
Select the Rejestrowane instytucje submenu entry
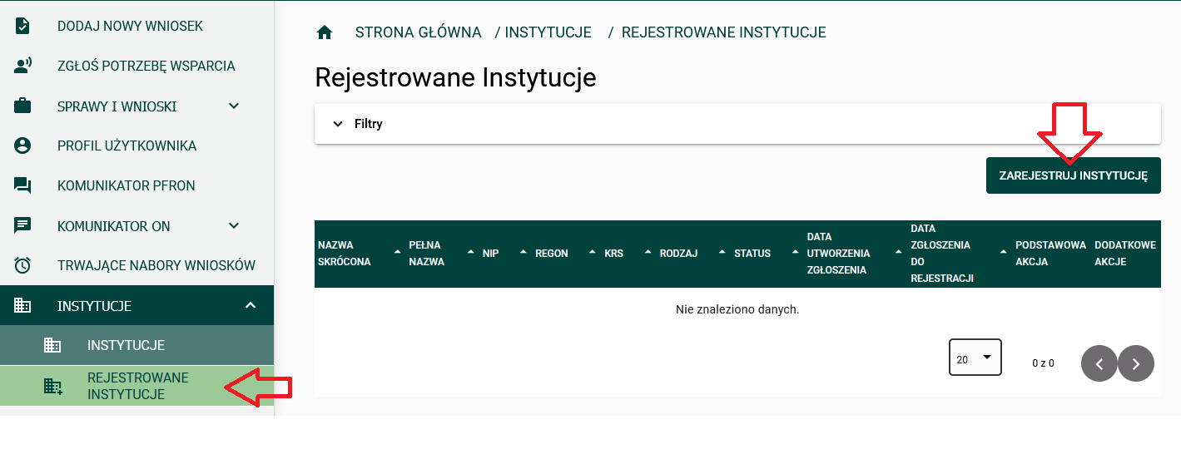point(136,386)
